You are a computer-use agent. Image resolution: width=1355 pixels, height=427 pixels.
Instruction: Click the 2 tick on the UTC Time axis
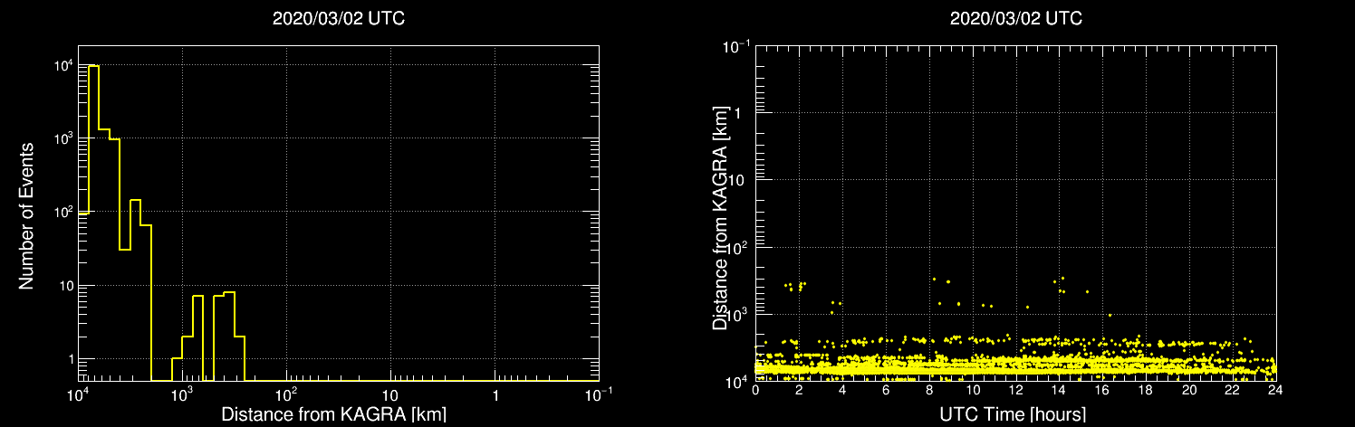799,391
